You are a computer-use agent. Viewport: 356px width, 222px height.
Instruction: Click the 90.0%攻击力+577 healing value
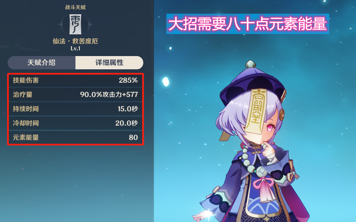pos(109,95)
